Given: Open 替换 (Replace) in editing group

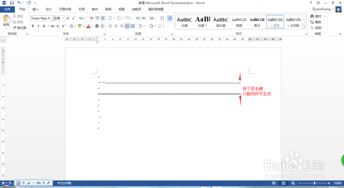Looking at the screenshot, I should (x=316, y=22).
